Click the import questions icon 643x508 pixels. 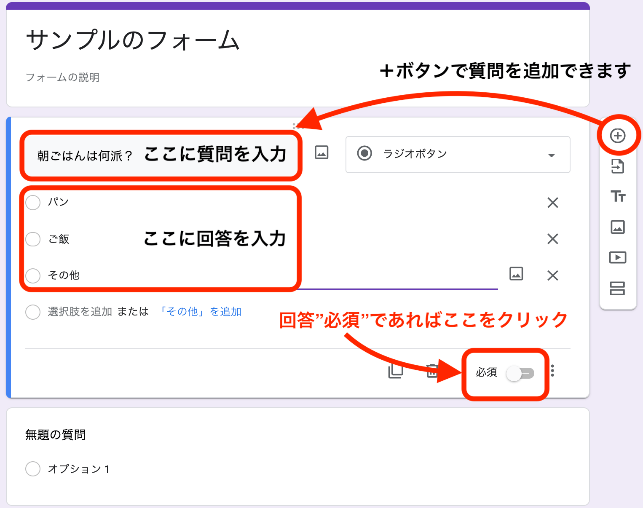[618, 166]
